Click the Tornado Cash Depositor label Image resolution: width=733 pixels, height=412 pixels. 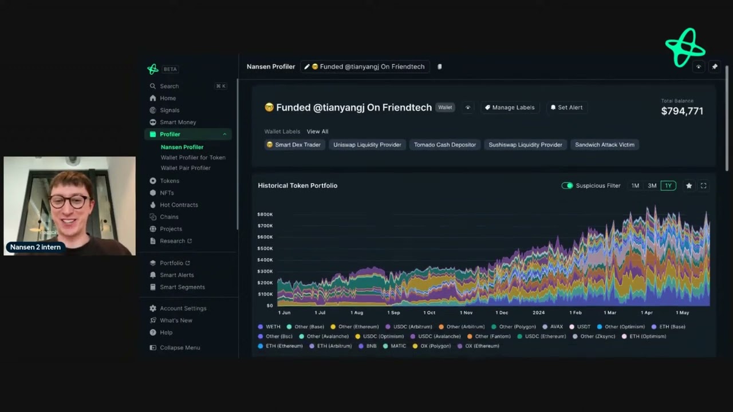[x=445, y=145]
